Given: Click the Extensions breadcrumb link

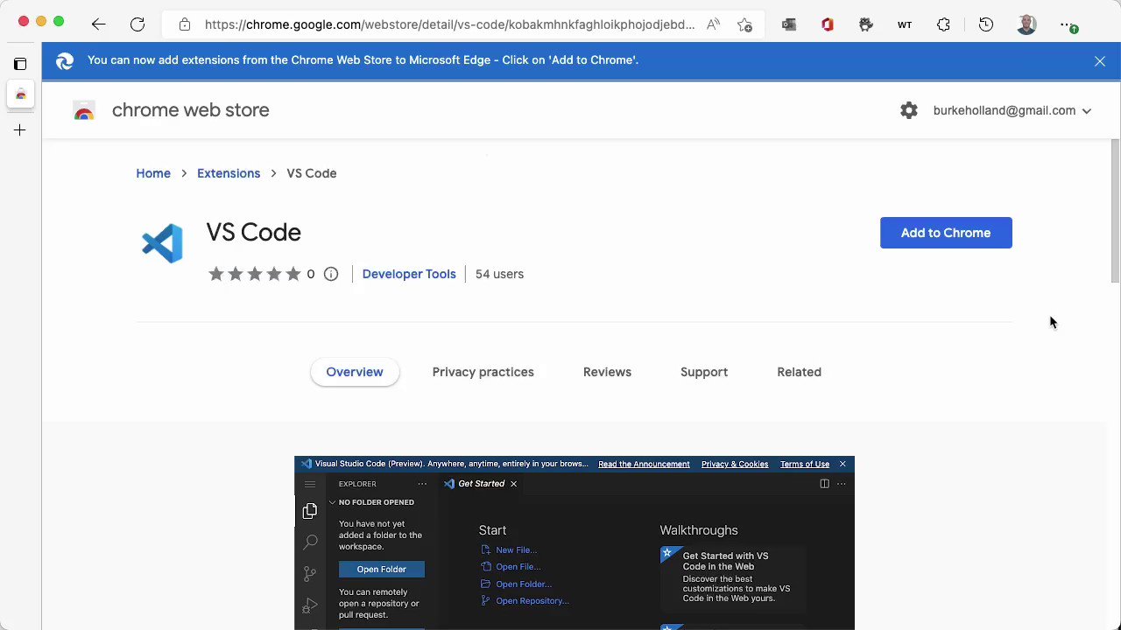Looking at the screenshot, I should [229, 173].
